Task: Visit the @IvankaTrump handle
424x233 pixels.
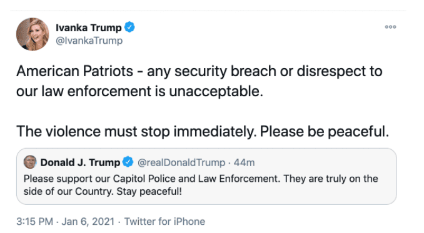Action: tap(89, 41)
